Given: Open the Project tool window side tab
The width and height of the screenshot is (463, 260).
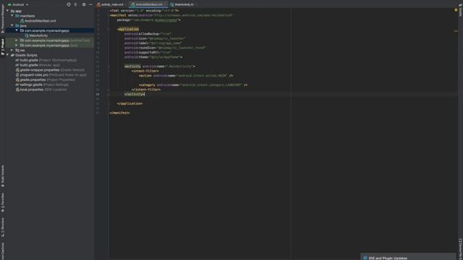Looking at the screenshot, I should 3,47.
